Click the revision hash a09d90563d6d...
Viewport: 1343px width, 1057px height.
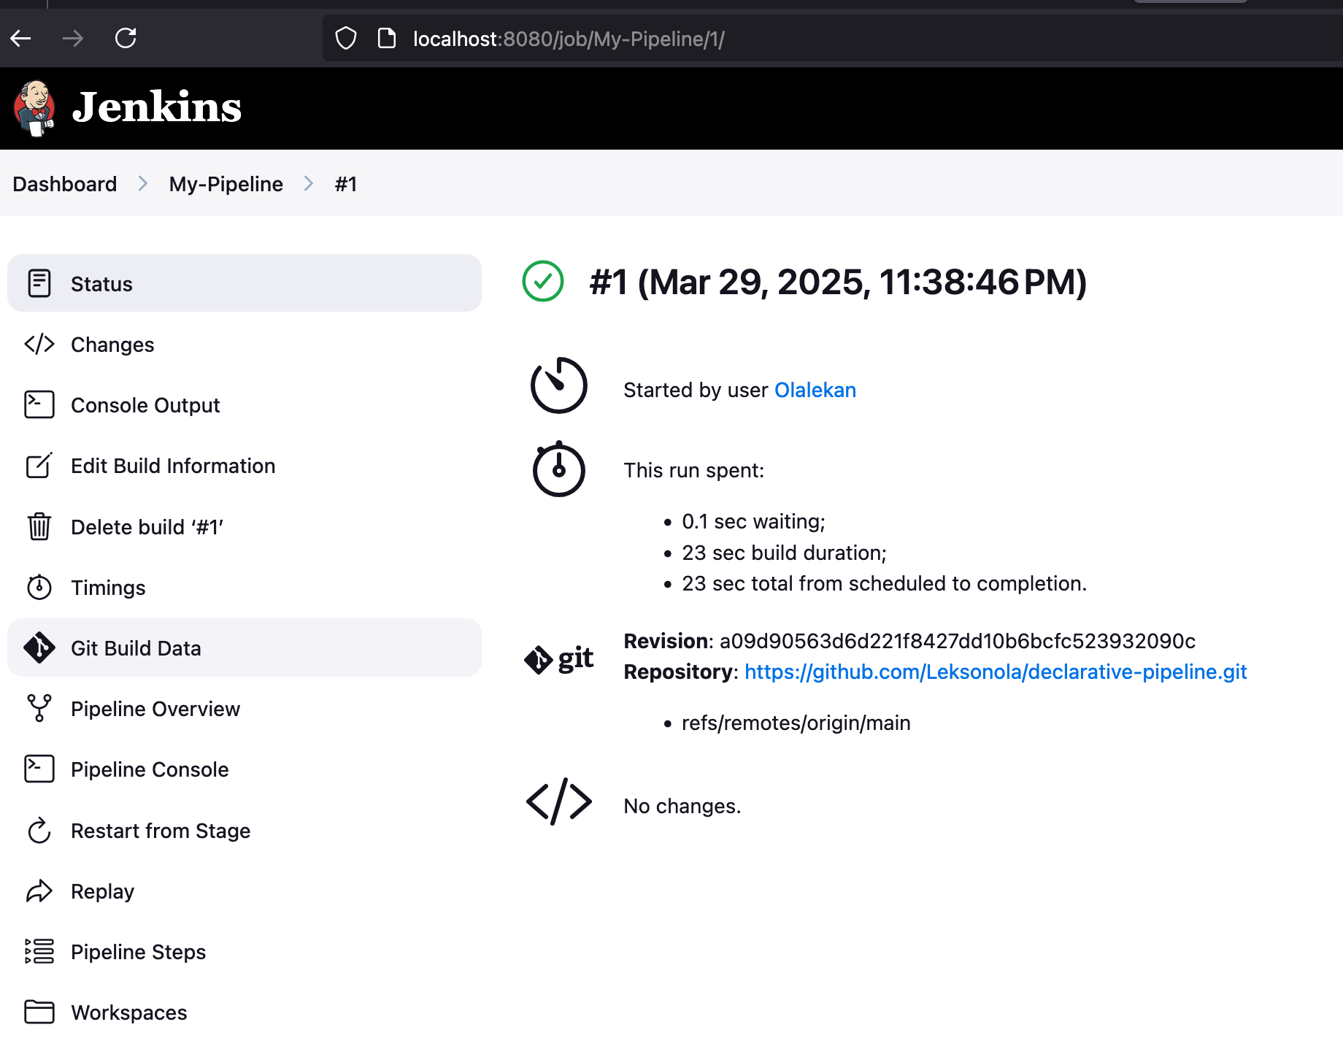[958, 641]
